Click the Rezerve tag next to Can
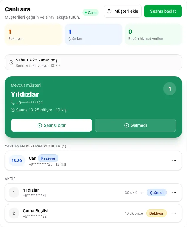 pyautogui.click(x=48, y=158)
